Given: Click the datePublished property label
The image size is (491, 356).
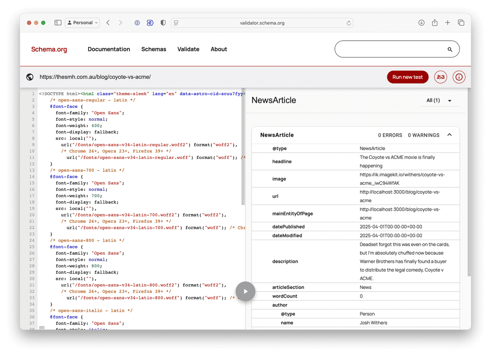Looking at the screenshot, I should (288, 227).
